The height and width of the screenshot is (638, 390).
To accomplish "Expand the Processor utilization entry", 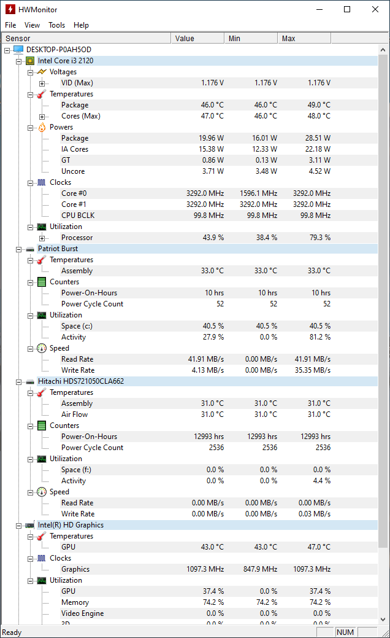I will pos(42,238).
